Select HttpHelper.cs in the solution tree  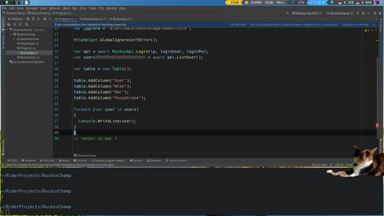(29, 43)
